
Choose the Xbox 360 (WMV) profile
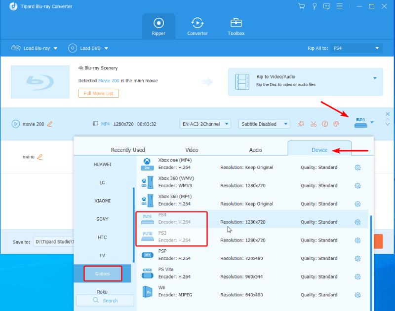[x=252, y=182]
